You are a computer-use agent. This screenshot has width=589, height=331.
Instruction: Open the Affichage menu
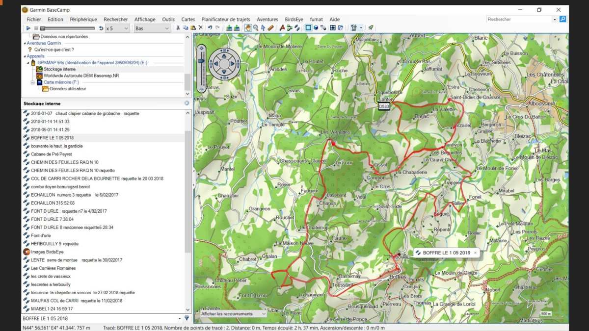(145, 19)
